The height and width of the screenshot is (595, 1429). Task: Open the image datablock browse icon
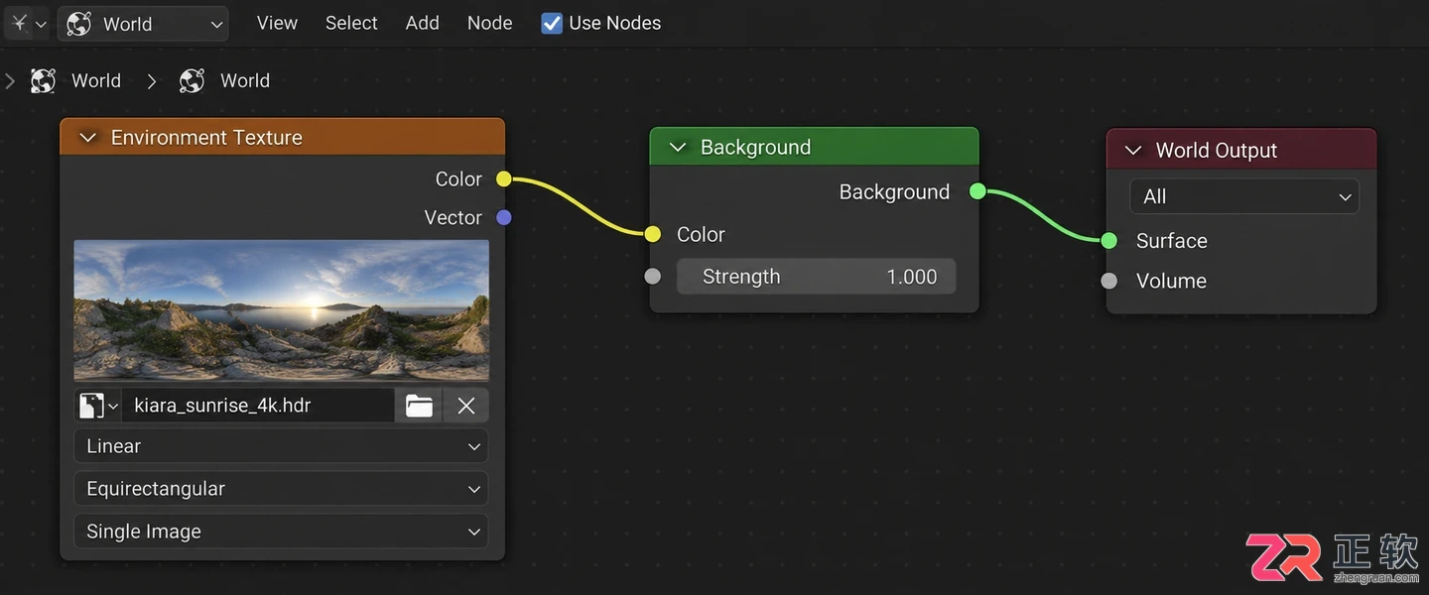coord(98,406)
